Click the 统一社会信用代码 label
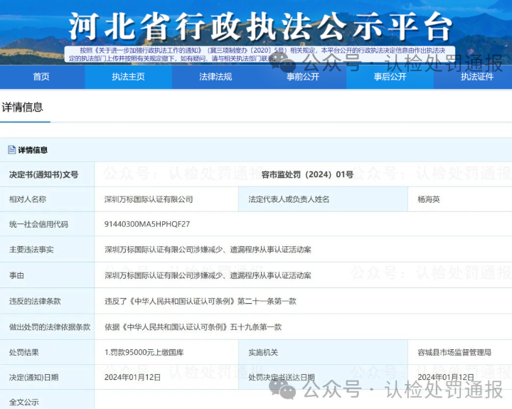Image resolution: width=512 pixels, height=409 pixels. (x=38, y=224)
